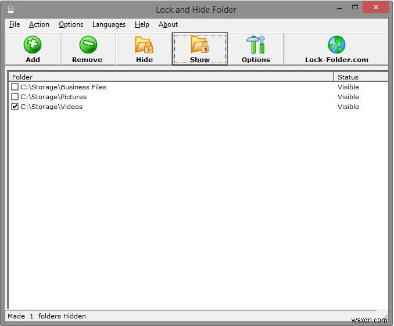Tick the C:\Storage\Pictures checkbox

[15, 97]
